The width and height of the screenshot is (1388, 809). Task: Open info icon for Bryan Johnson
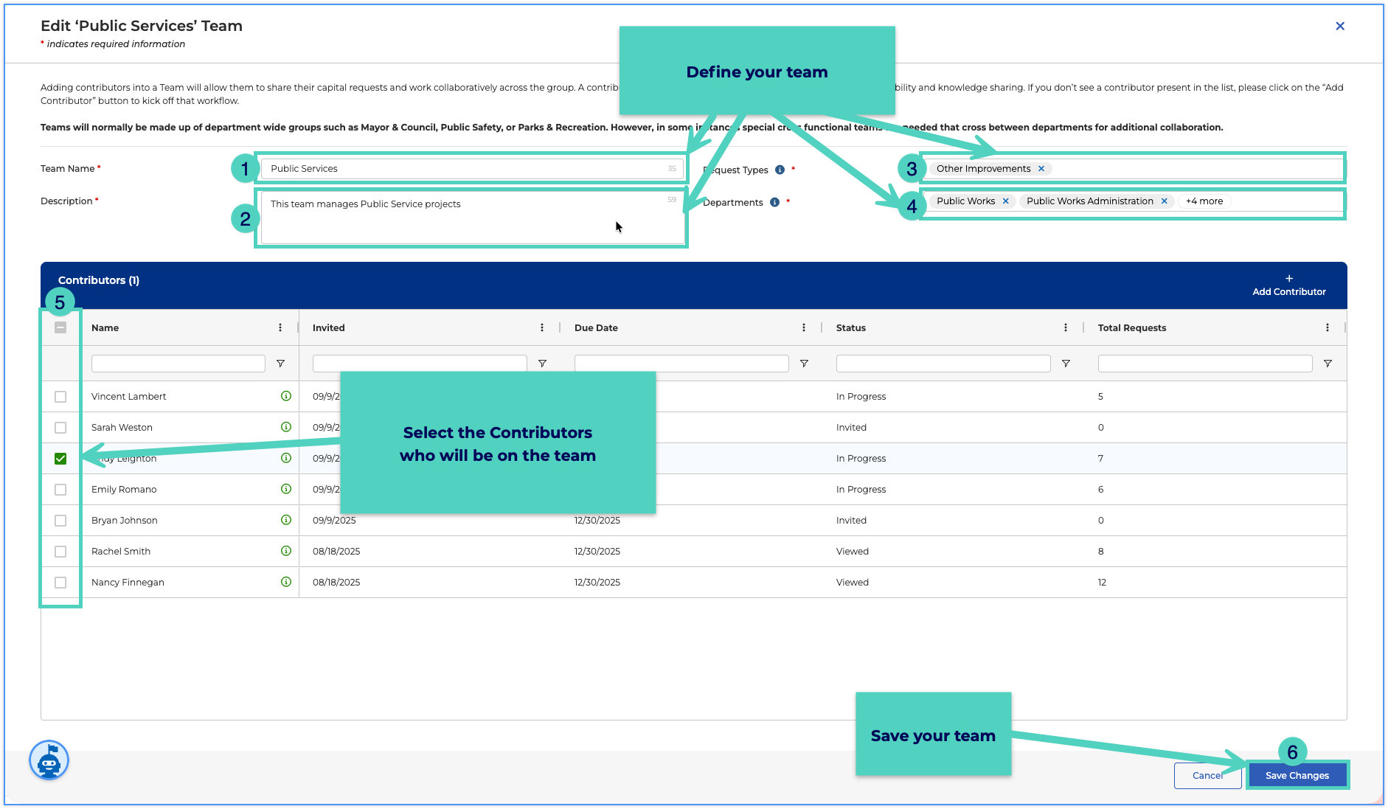click(286, 520)
